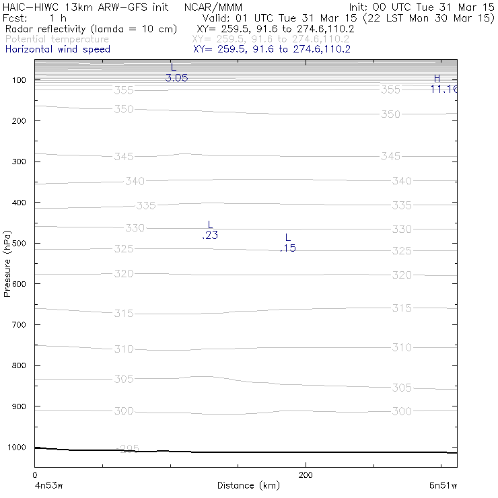Click the 'Distance (km)' axis title
Viewport: 498px width, 498px height.
(x=249, y=485)
